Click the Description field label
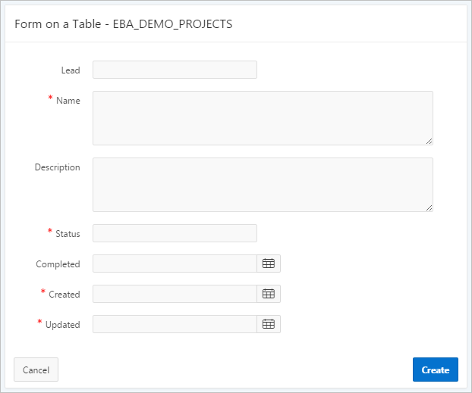Screen dimensions: 472x393 pyautogui.click(x=57, y=167)
